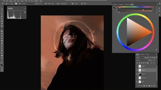Select the History Brush tool
Image resolution: width=161 pixels, height=90 pixels.
[x=2, y=33]
